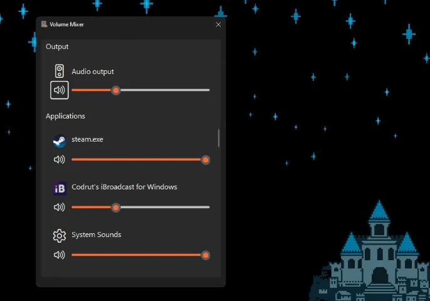Select the System Sounds label
The height and width of the screenshot is (301, 430).
coord(96,235)
